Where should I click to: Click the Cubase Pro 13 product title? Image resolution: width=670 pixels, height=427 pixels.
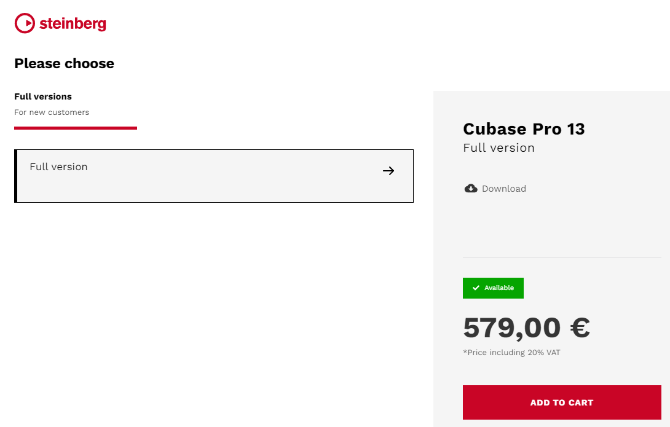click(524, 129)
